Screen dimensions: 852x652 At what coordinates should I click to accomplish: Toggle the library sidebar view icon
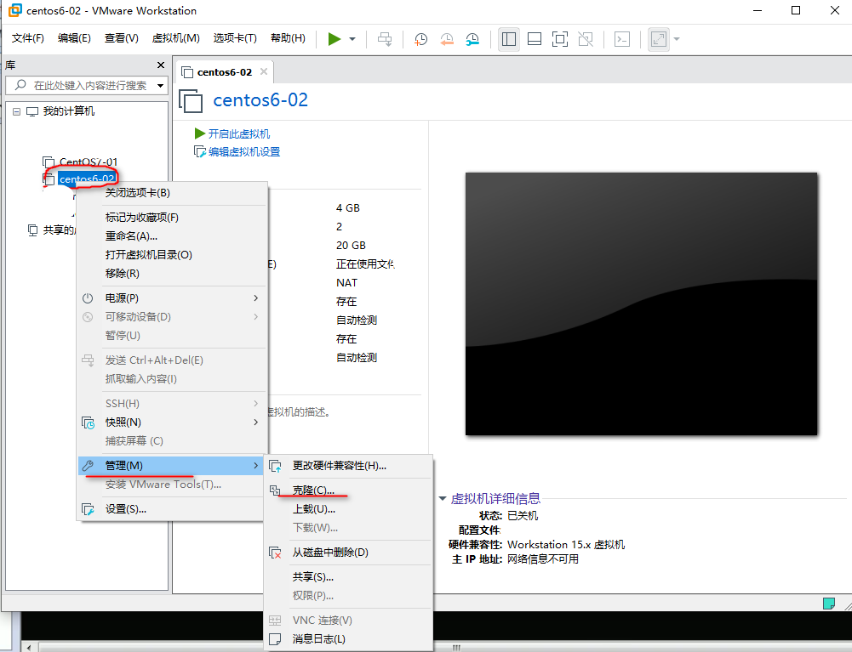coord(509,39)
